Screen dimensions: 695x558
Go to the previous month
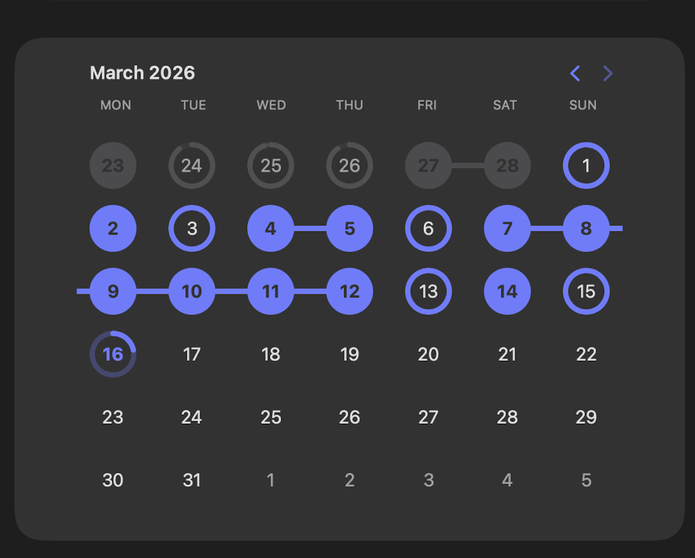click(x=575, y=73)
